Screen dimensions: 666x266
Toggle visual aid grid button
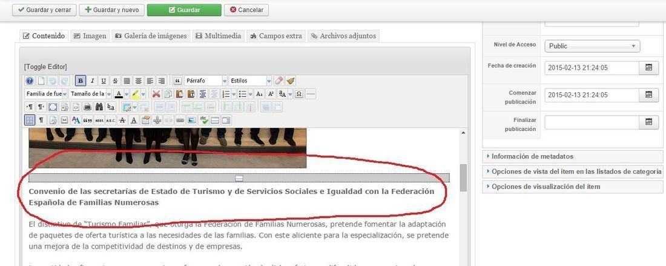(x=30, y=120)
